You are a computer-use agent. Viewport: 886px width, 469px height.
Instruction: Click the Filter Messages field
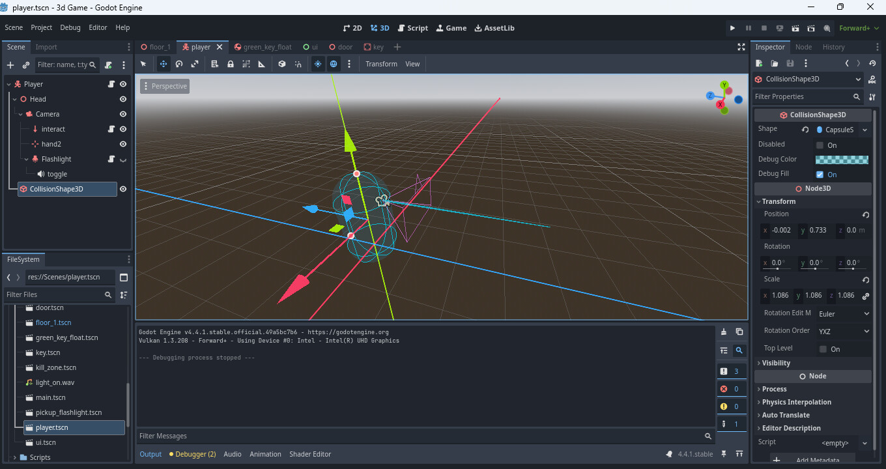[425, 436]
